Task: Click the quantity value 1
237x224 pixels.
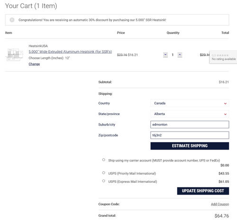Action: 173,55
